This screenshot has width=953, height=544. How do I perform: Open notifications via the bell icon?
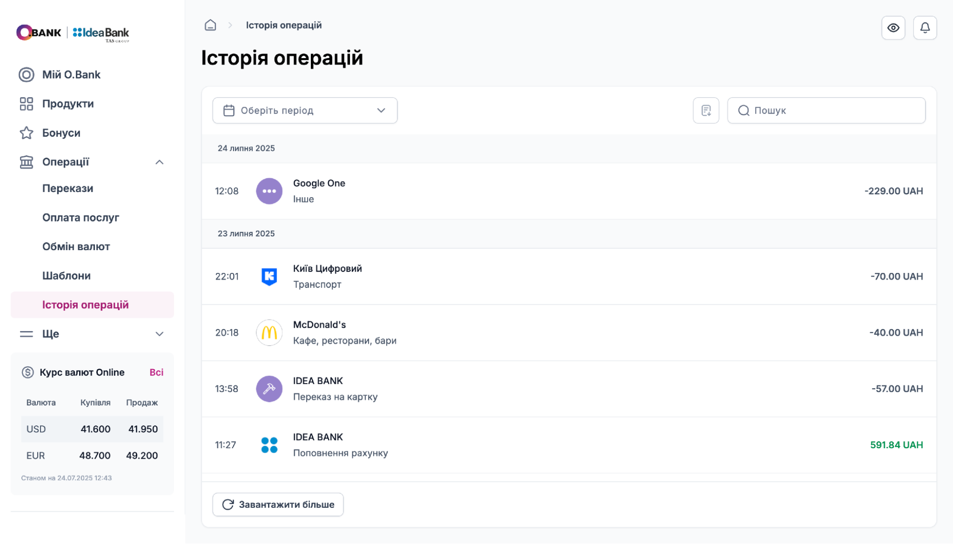(925, 28)
